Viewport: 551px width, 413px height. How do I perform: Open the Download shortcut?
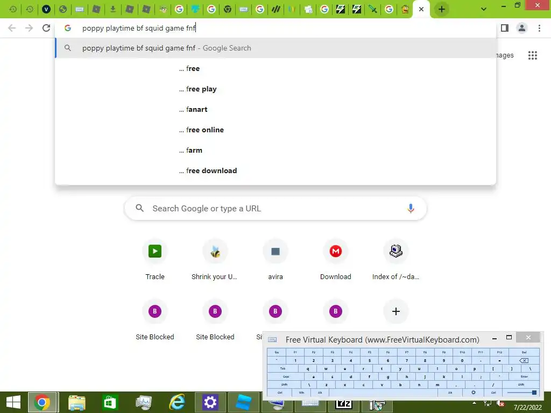click(x=336, y=260)
